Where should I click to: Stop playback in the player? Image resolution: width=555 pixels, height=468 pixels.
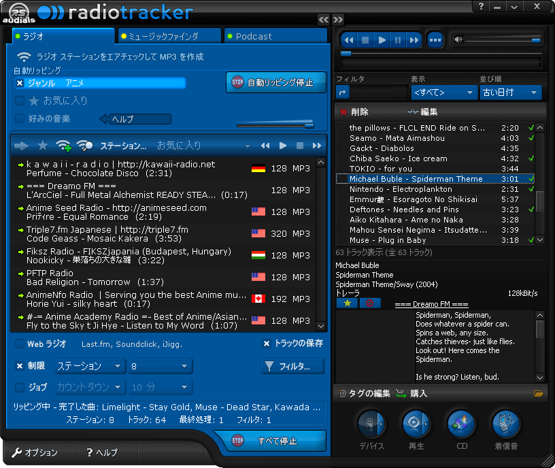[x=365, y=40]
